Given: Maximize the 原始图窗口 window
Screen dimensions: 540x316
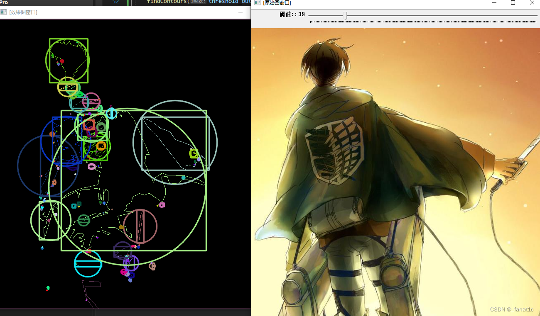Looking at the screenshot, I should point(513,2).
